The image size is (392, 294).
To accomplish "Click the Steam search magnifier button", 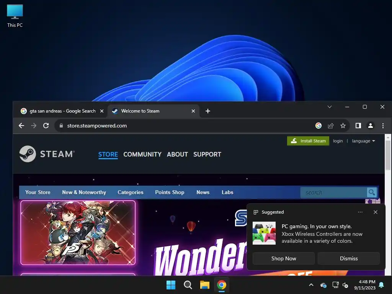I will pyautogui.click(x=372, y=192).
